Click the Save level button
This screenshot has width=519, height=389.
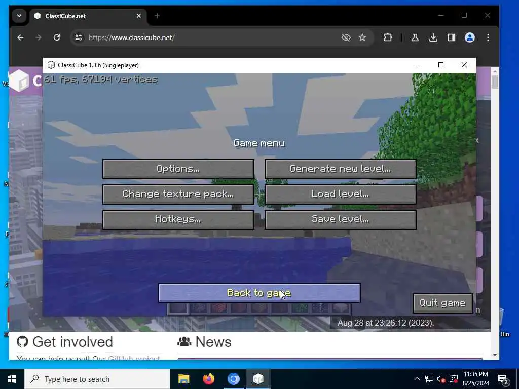(x=340, y=220)
